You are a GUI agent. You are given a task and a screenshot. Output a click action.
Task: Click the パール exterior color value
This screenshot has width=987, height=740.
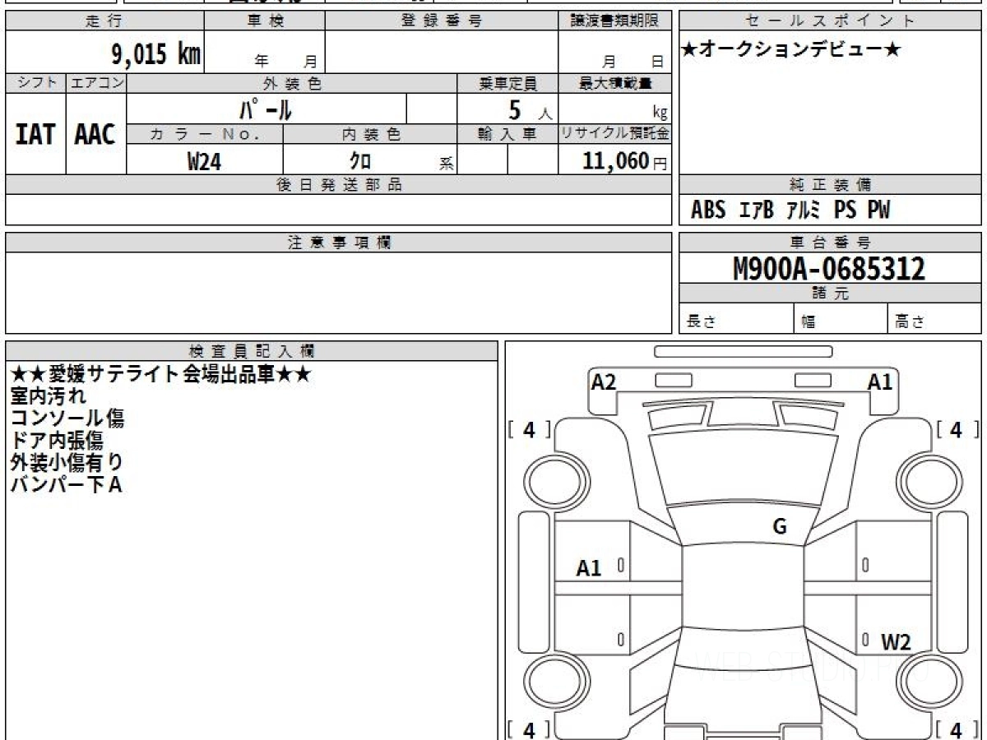[266, 109]
